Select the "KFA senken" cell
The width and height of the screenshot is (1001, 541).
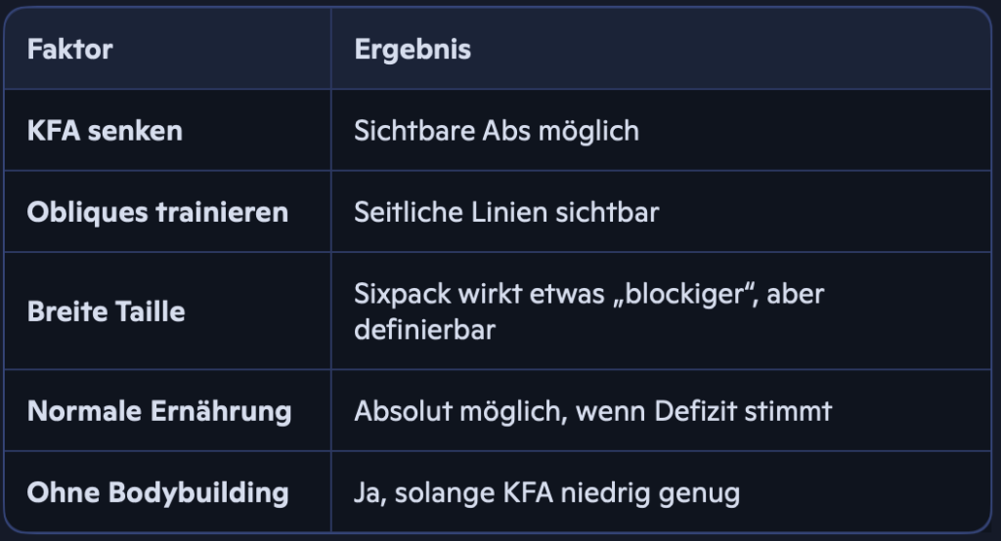(x=105, y=131)
